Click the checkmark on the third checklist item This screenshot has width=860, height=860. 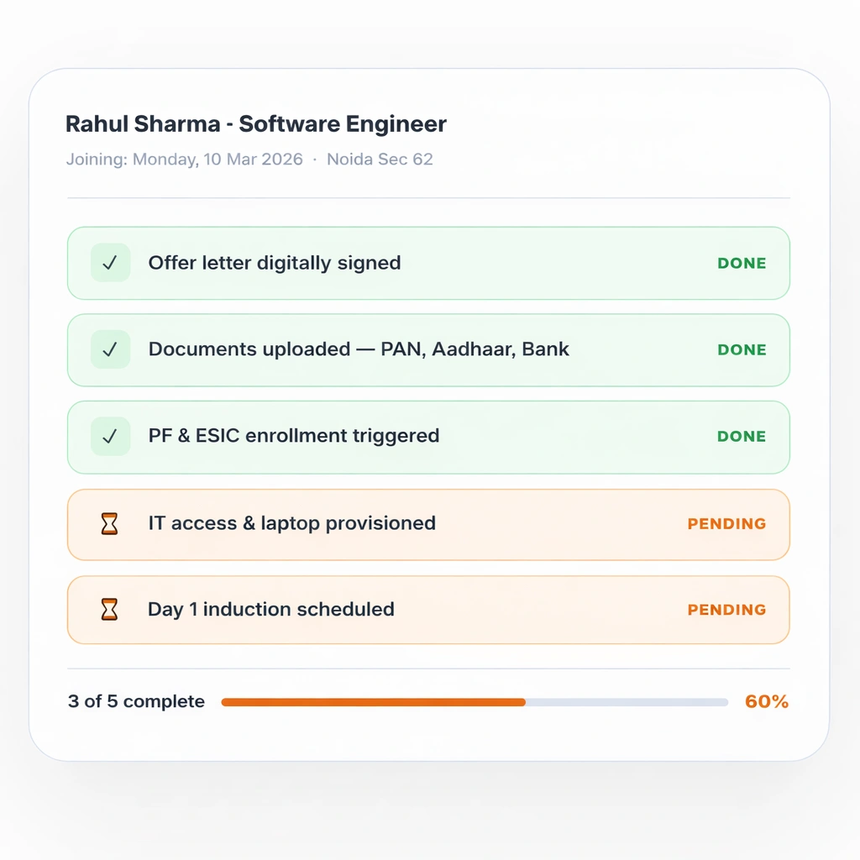pos(110,436)
